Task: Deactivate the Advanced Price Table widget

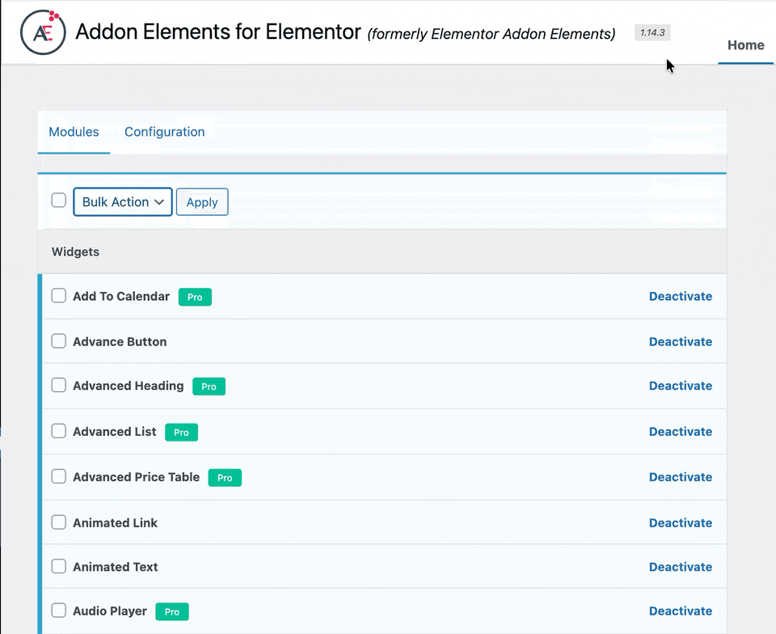Action: pos(681,477)
